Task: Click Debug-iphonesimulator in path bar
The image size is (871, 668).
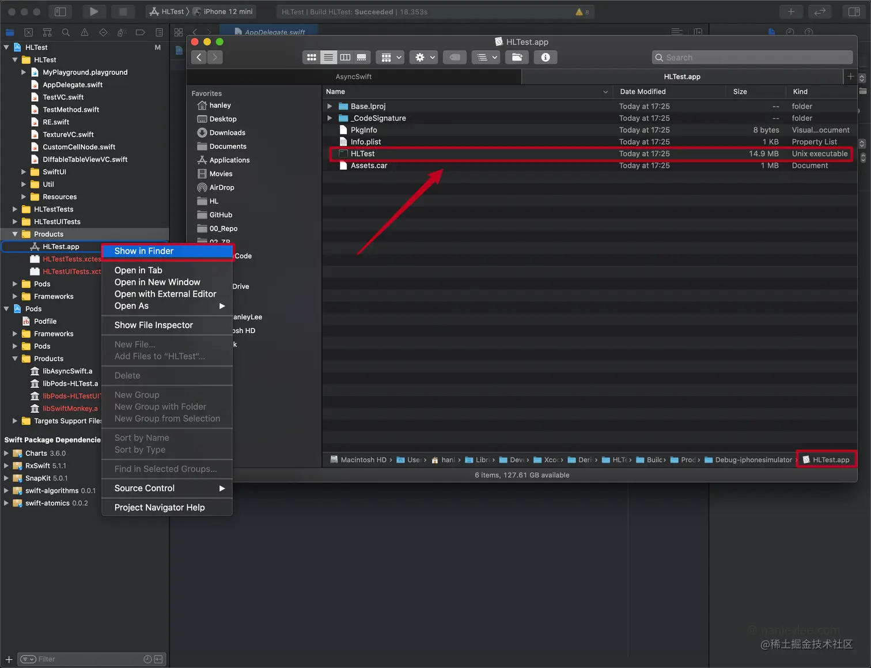Action: (x=748, y=460)
